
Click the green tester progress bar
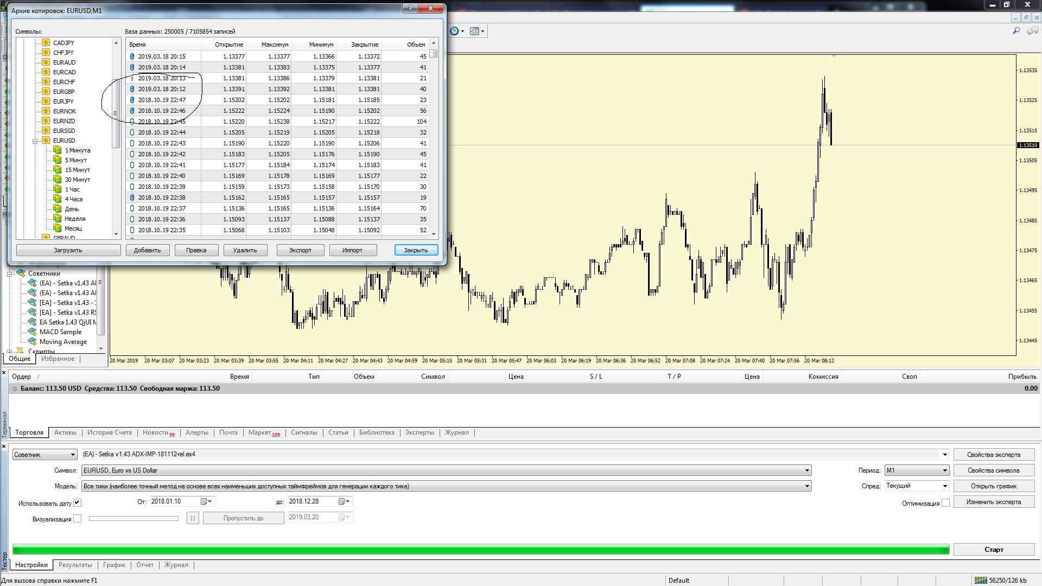tap(481, 550)
